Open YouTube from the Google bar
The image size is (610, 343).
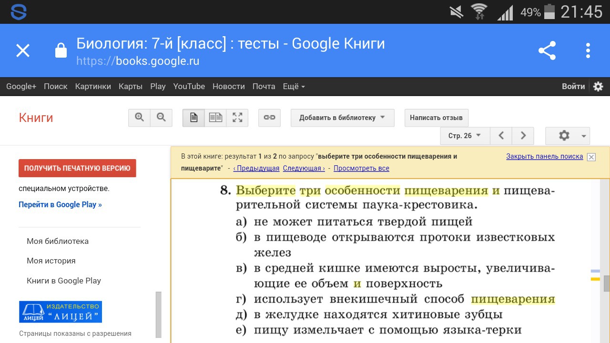pos(189,86)
